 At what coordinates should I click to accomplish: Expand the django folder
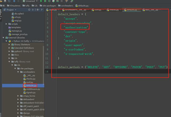(18, 113)
